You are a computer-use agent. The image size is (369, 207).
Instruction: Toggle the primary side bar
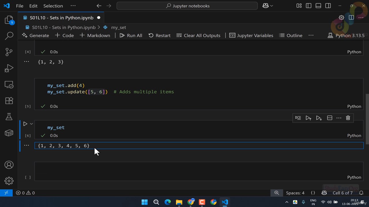point(308,6)
